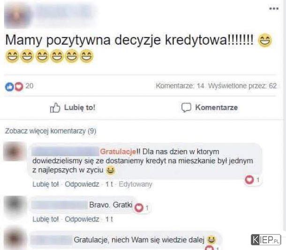This screenshot has width=286, height=250.
Task: Click the KIEP.PL watermark logo
Action: pos(266,240)
